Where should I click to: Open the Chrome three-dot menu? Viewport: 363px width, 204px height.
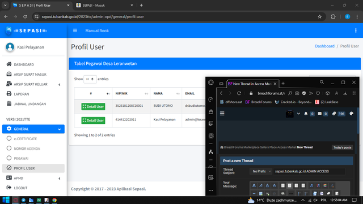[357, 16]
